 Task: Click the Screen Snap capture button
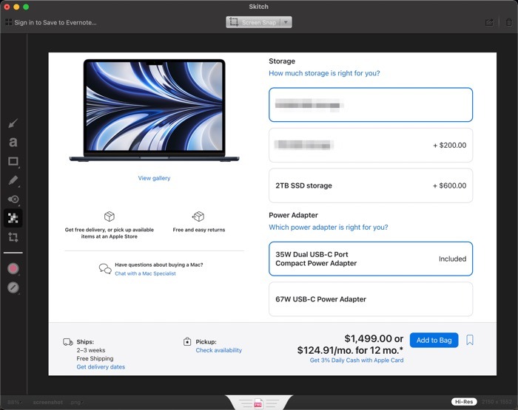pos(253,22)
